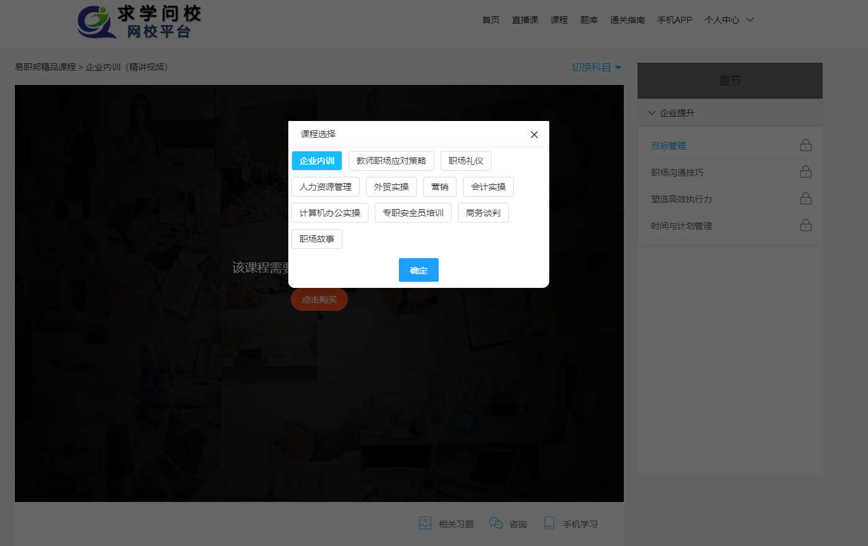Click the 手机学习 mobile learning icon
The image size is (868, 546).
[548, 523]
